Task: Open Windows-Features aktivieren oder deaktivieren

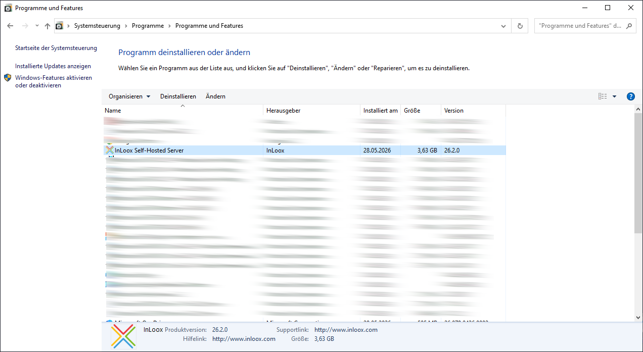Action: (54, 82)
